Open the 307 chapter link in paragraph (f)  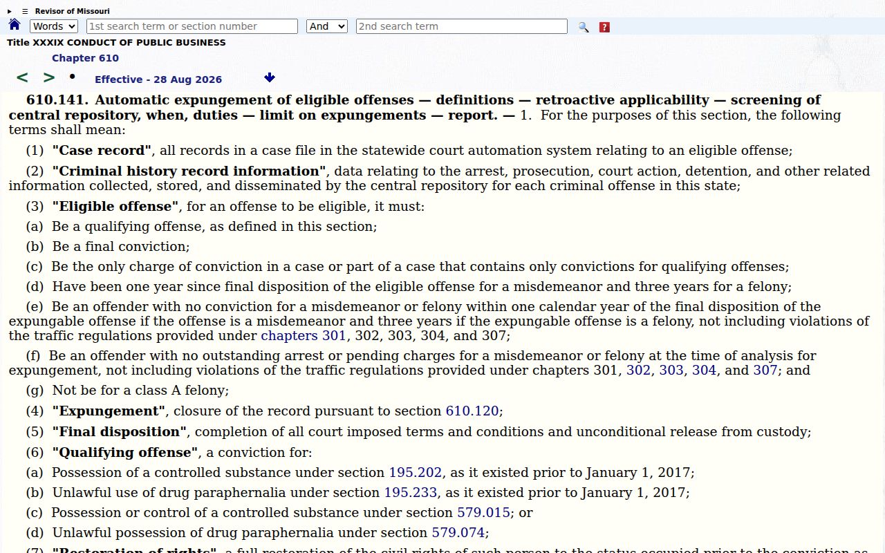pos(765,370)
